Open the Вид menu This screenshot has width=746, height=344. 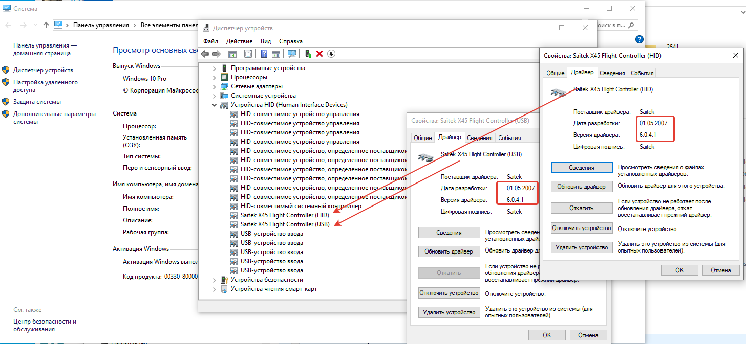tap(266, 41)
